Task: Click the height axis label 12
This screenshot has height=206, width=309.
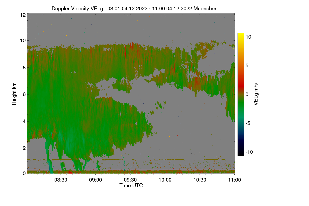Action: (x=23, y=15)
